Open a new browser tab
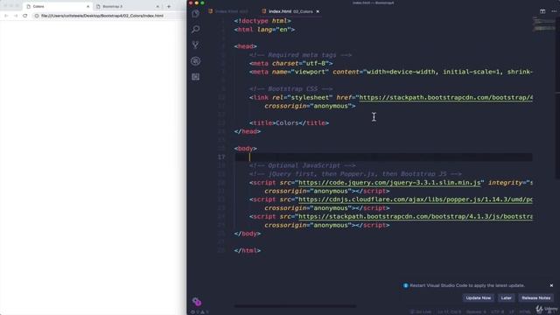 pos(169,6)
